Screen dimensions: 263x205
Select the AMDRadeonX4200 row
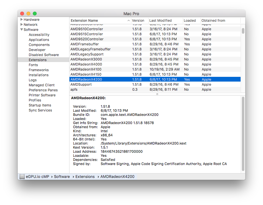tap(155, 79)
